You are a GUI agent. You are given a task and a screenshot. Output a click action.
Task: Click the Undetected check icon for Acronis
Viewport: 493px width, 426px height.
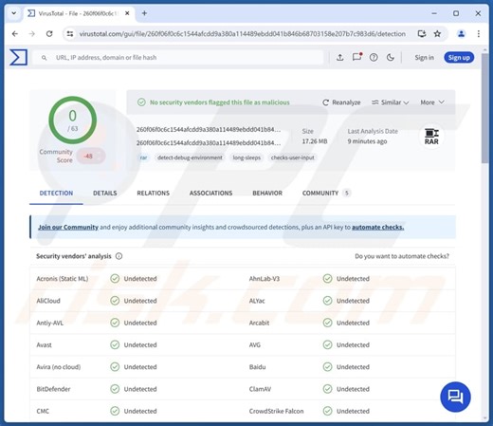(115, 279)
